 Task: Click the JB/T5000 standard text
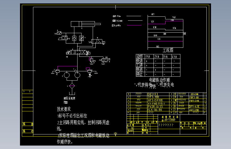169,120
